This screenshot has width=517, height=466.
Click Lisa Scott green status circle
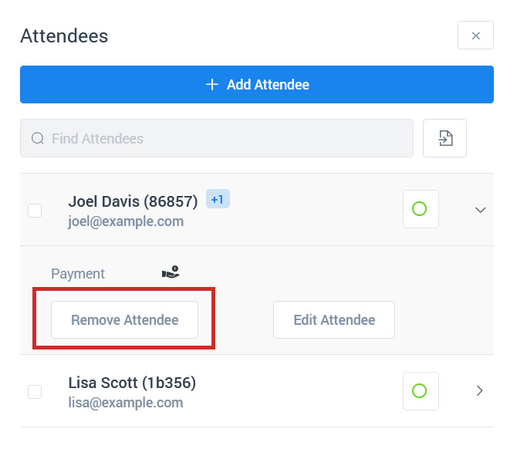pos(421,391)
